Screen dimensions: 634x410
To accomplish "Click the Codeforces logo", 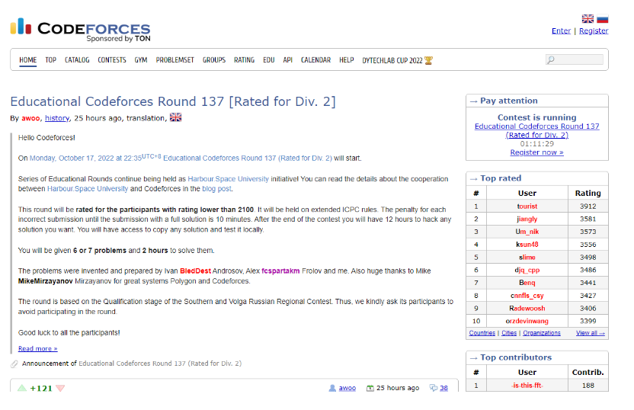I will click(x=80, y=30).
